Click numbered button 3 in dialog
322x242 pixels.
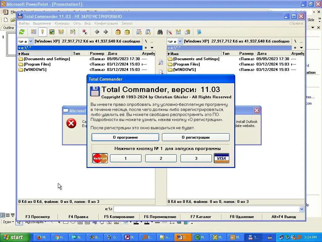[x=196, y=158]
